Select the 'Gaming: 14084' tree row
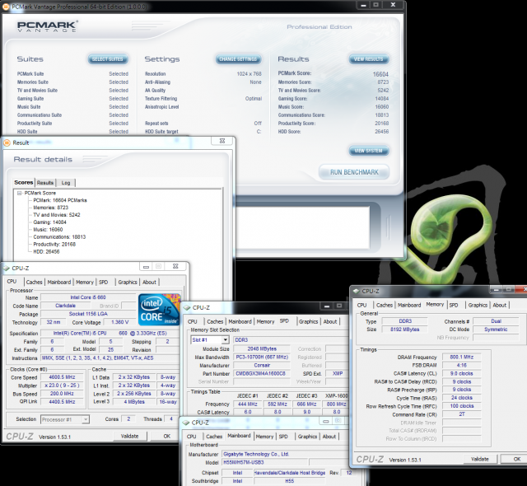Image resolution: width=527 pixels, height=486 pixels. tap(49, 222)
